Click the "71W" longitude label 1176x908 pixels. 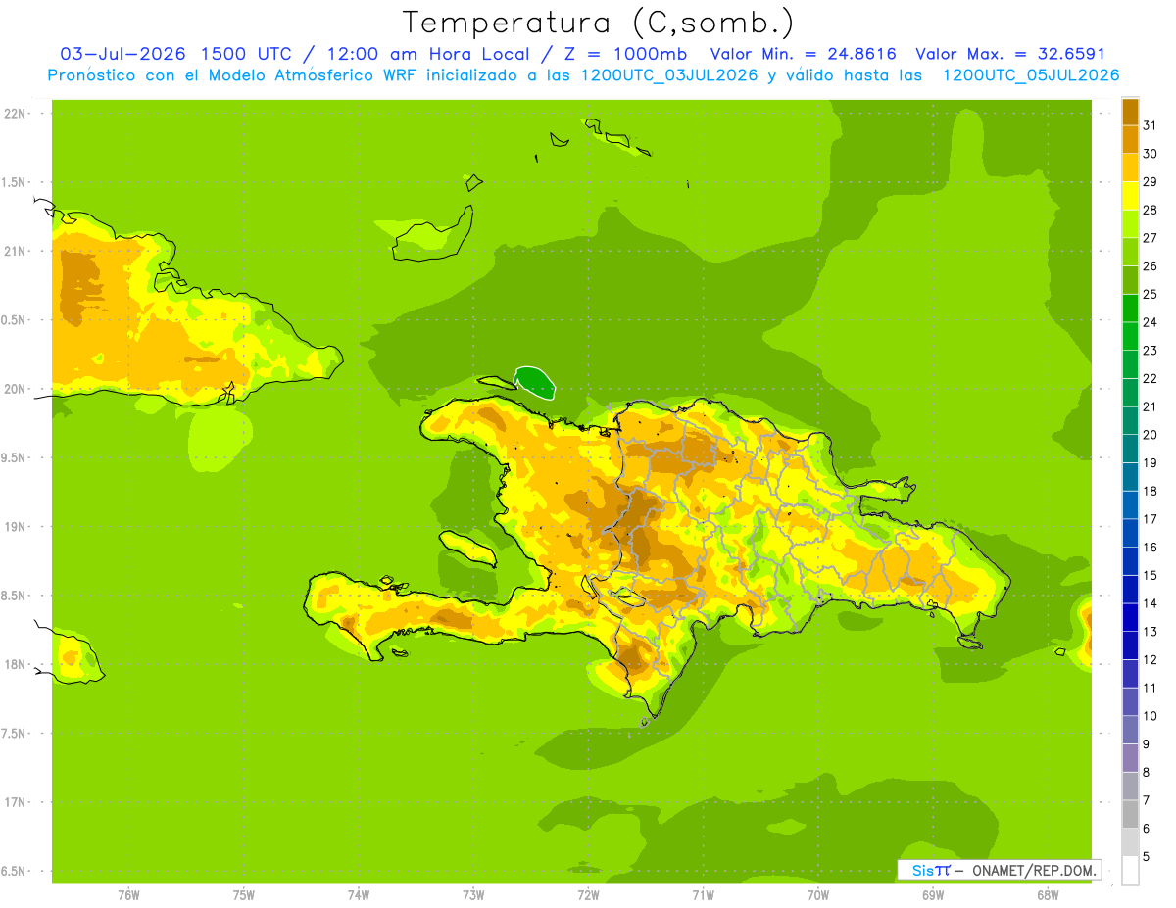[703, 895]
